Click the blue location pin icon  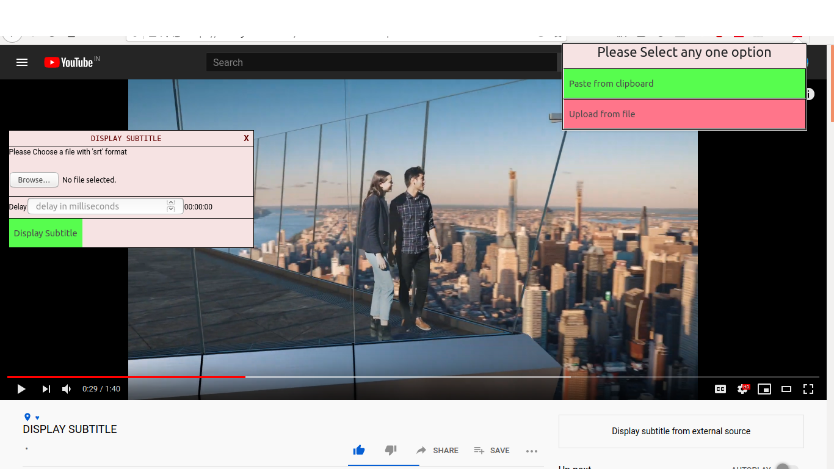pos(27,417)
